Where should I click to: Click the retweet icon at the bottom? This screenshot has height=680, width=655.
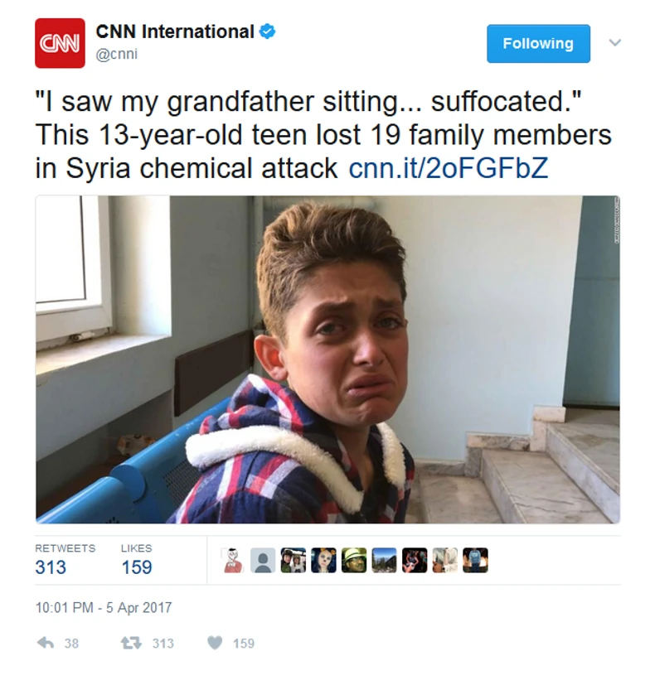(x=131, y=643)
